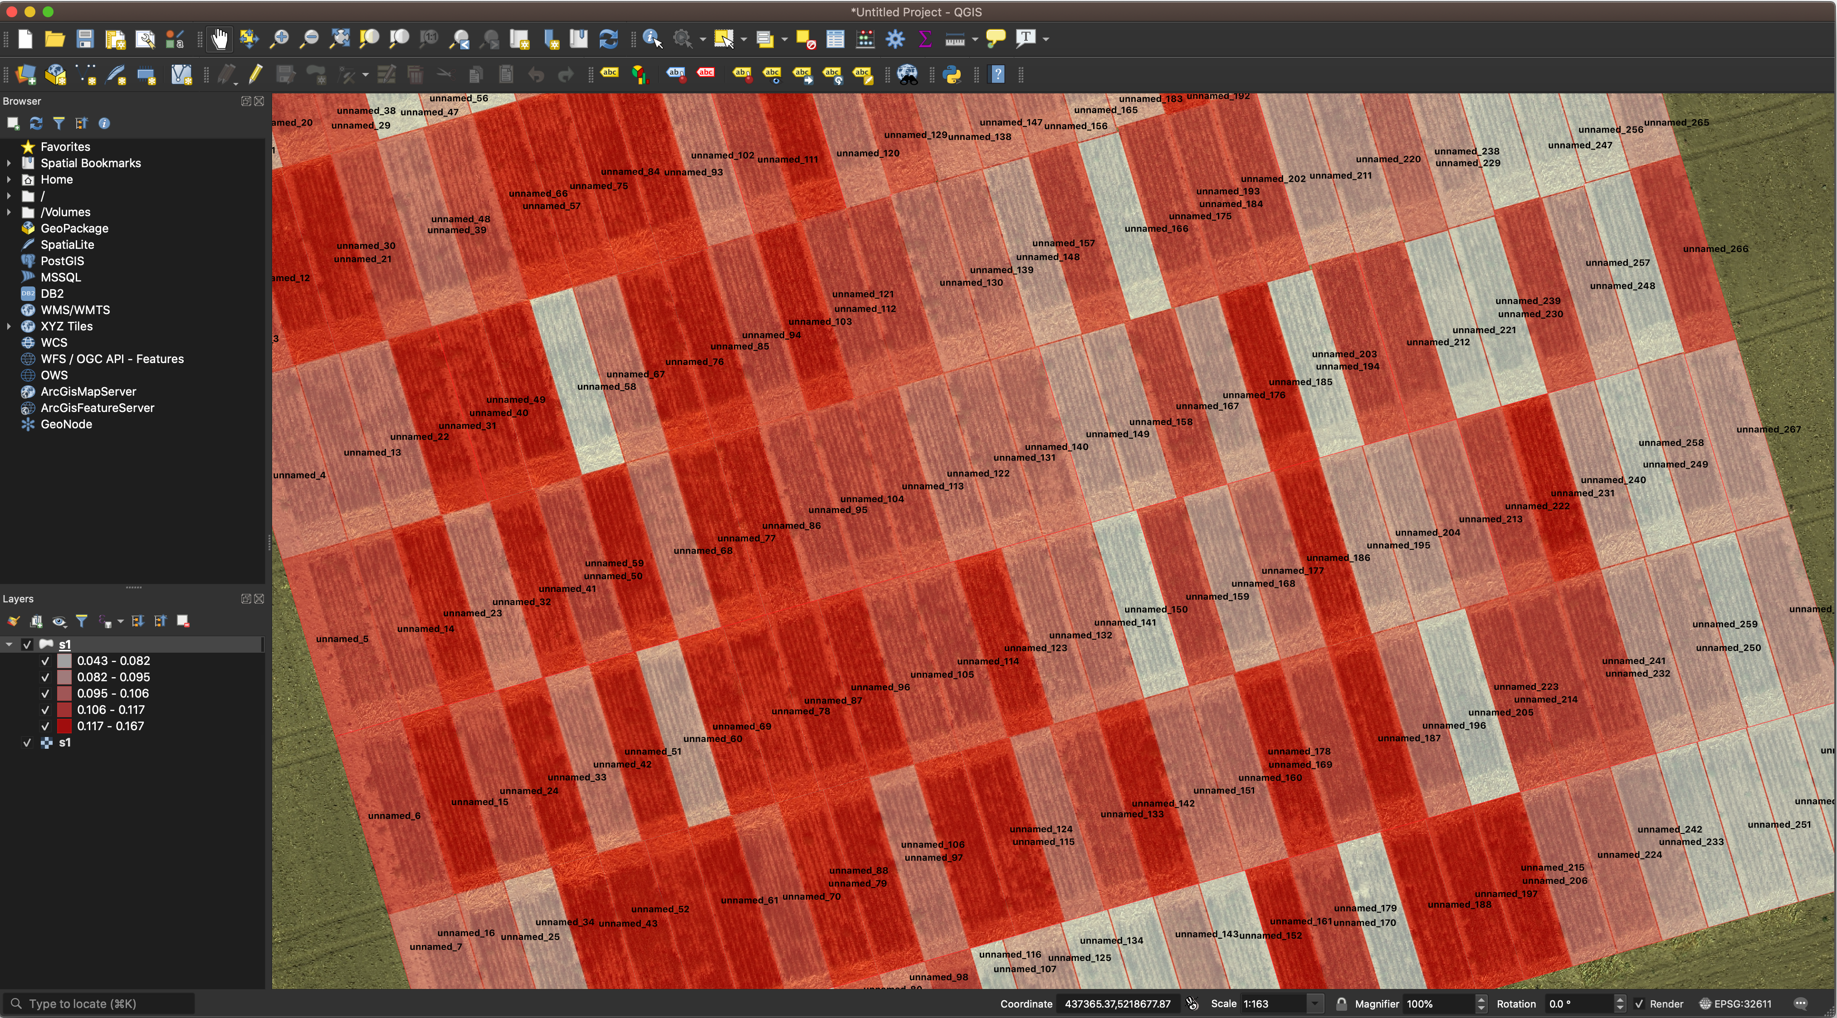Undock the Layers panel
This screenshot has width=1837, height=1018.
coord(246,599)
